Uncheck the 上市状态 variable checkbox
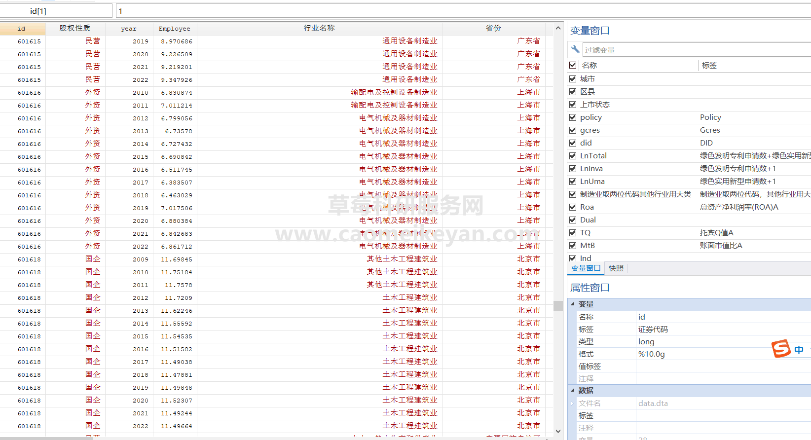This screenshot has width=811, height=440. 573,105
